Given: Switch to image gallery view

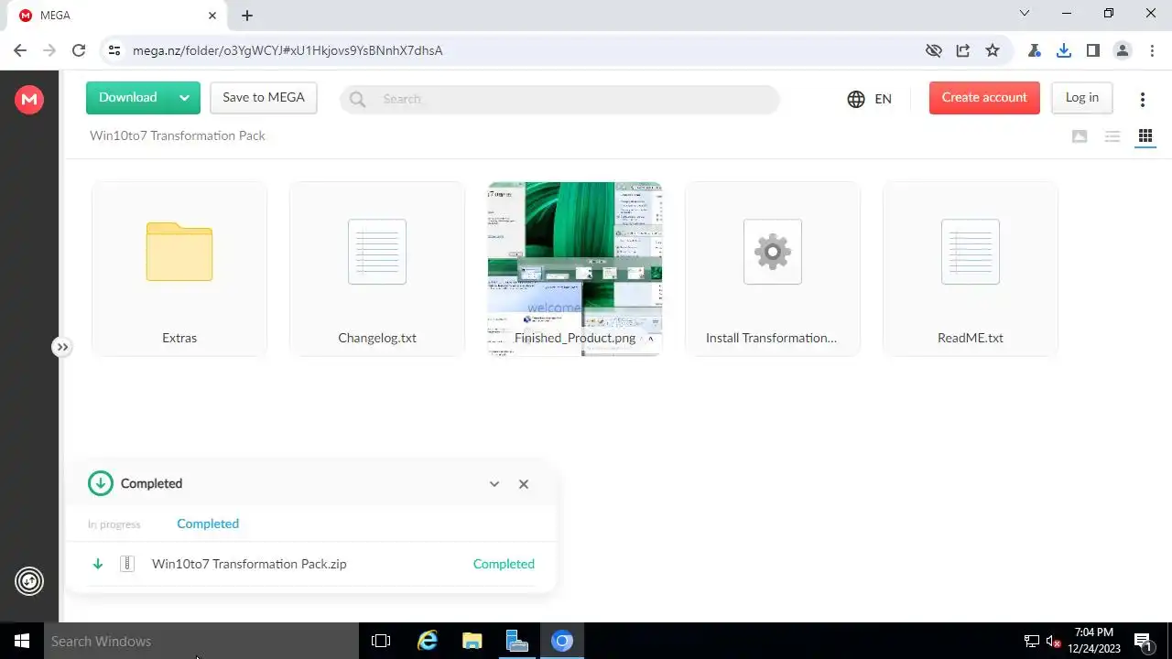Looking at the screenshot, I should pyautogui.click(x=1080, y=136).
